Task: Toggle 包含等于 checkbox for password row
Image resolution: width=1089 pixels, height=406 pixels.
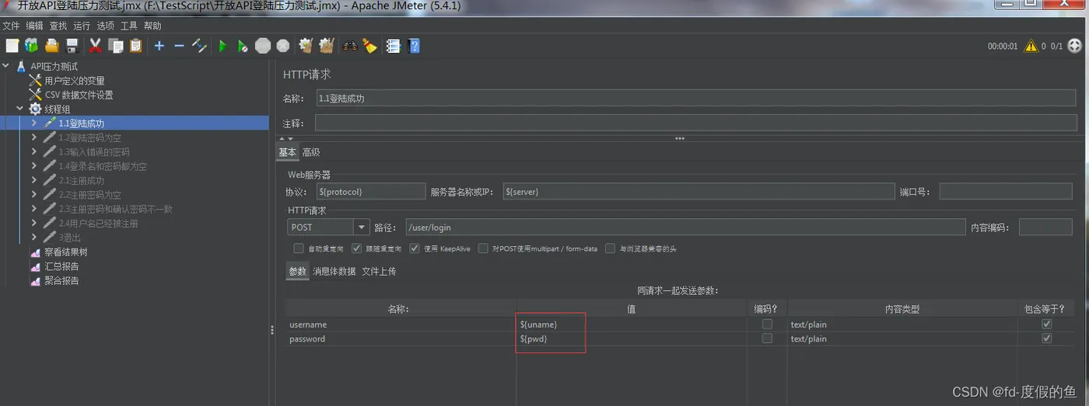Action: [1046, 338]
